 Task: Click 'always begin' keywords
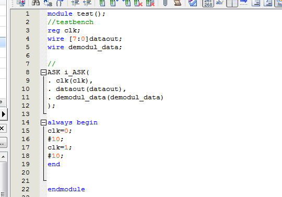73,122
